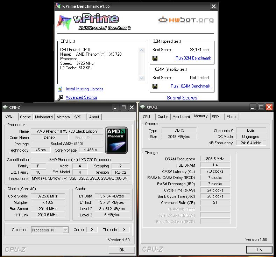Click the left CPU-Z title bar icon

[x=5, y=107]
